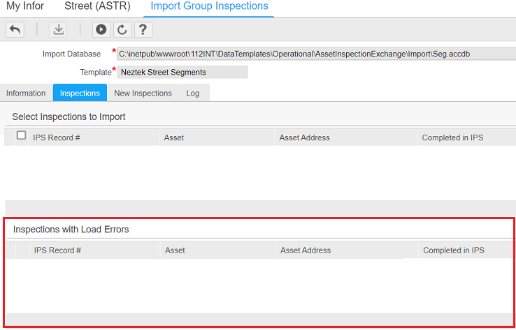Sort by IPS Record # in Select Inspections grid

pos(57,137)
